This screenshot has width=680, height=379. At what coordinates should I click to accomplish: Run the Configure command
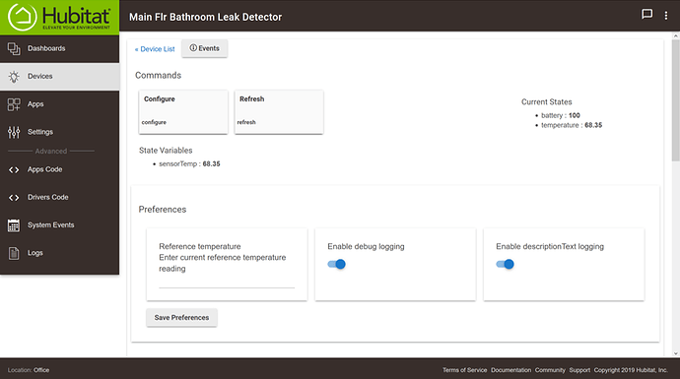(183, 112)
